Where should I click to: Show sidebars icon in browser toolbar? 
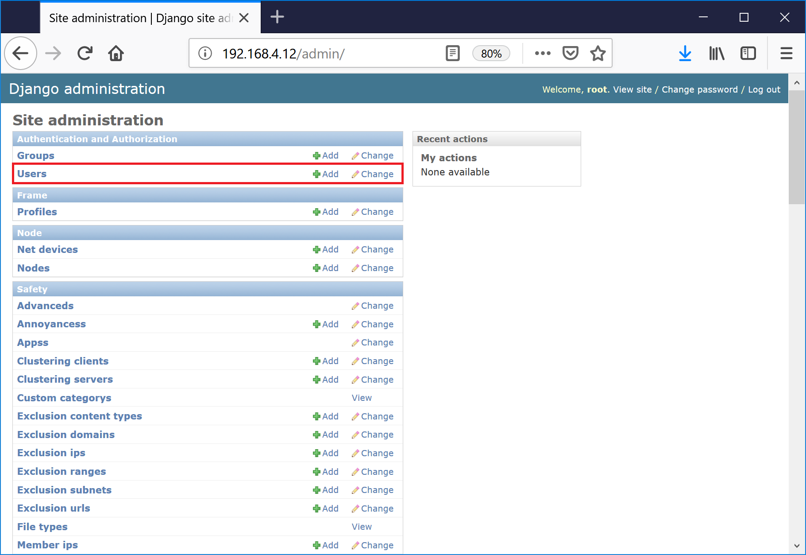748,54
